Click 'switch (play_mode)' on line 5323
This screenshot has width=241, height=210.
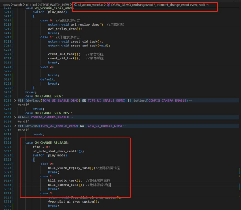pos(50,155)
